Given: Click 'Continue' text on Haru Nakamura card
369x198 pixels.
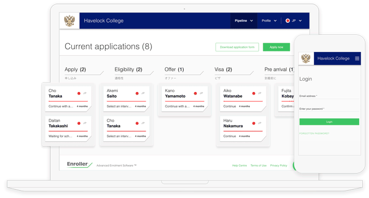Looking at the screenshot, I should pyautogui.click(x=230, y=136).
